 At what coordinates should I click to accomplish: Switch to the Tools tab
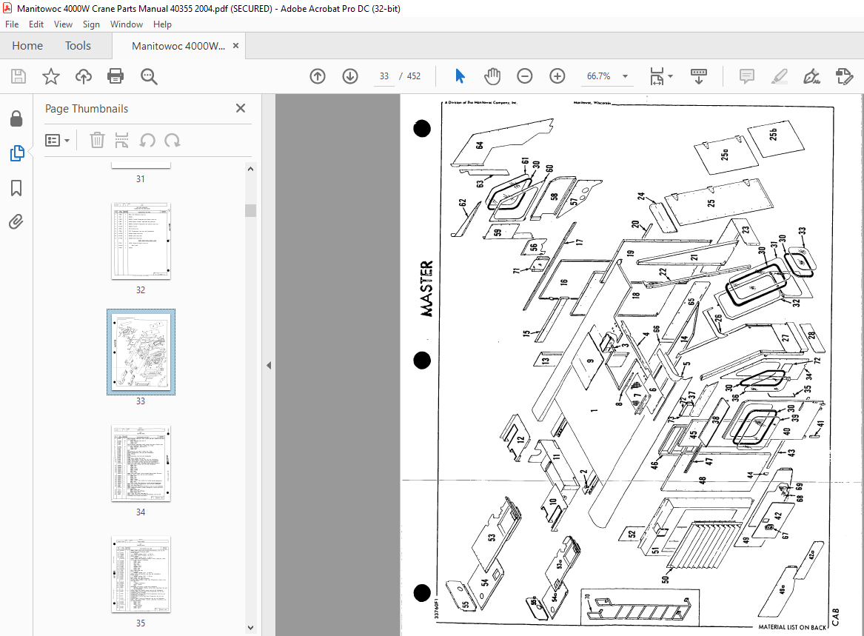78,46
